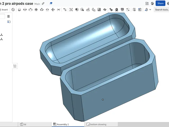The image size is (169, 127).
Task: Click the toolbar icon with pin on block
Action: pyautogui.click(x=88, y=10)
